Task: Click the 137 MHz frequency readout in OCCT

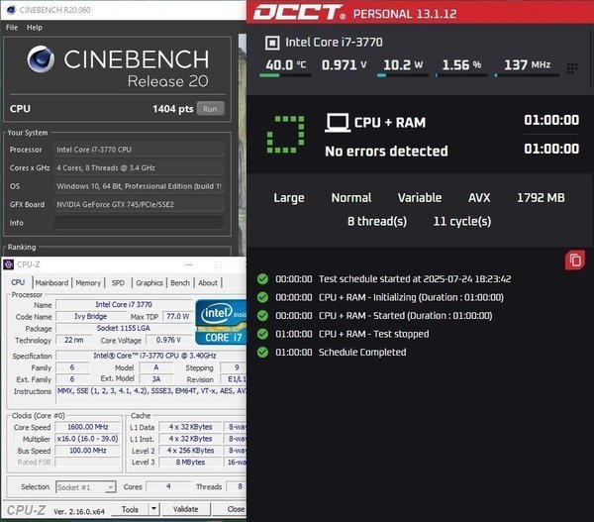Action: coord(527,64)
